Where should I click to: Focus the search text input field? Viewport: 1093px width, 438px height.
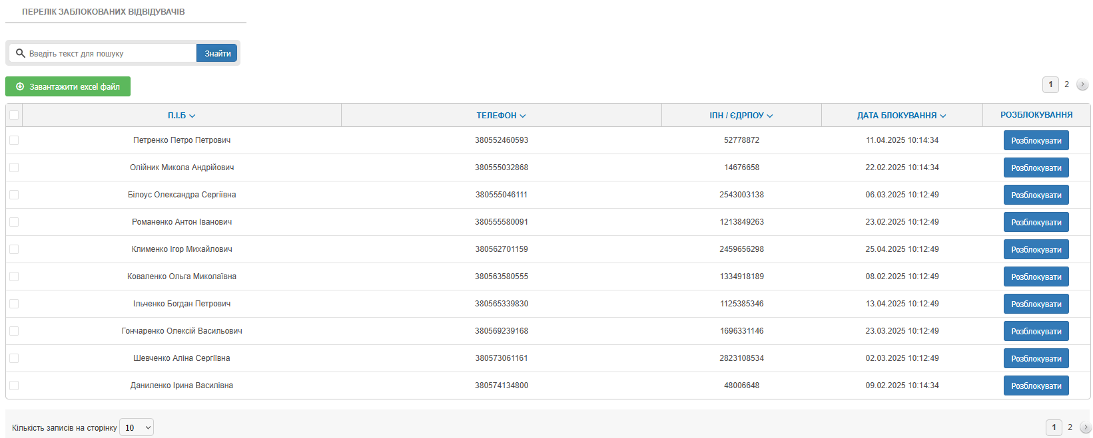click(x=110, y=53)
